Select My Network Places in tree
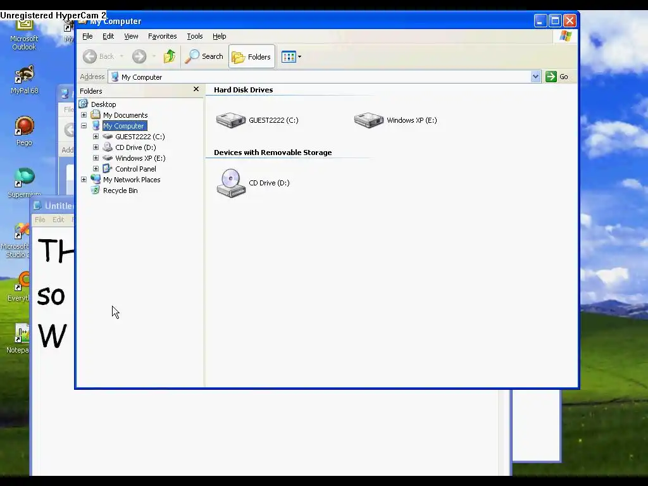648x486 pixels. (132, 179)
